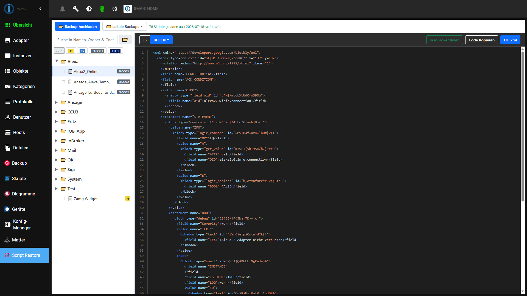The image size is (527, 296).
Task: Click the vertical scrollbar of the code view
Action: tap(523, 126)
